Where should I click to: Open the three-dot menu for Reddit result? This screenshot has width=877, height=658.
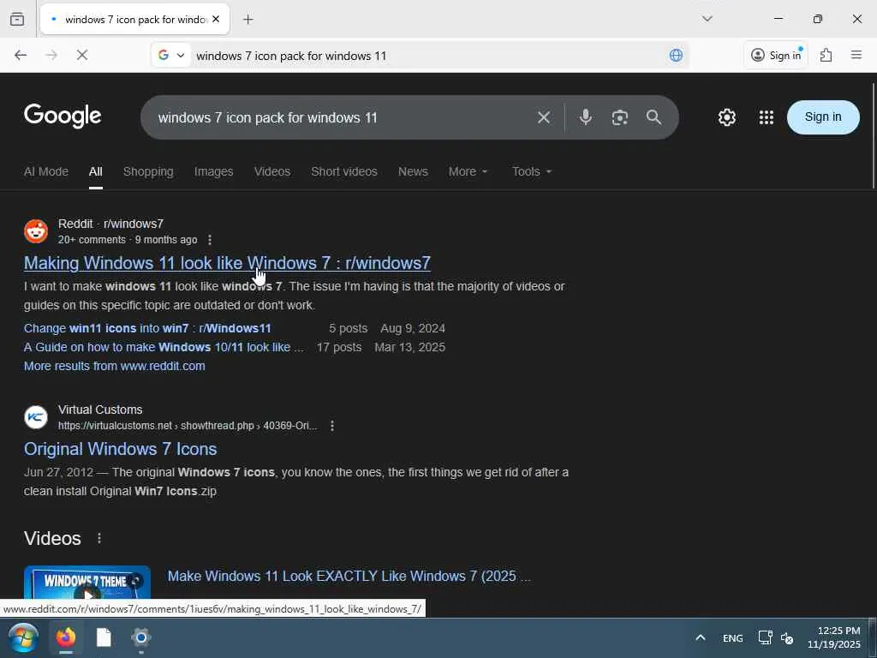point(210,240)
